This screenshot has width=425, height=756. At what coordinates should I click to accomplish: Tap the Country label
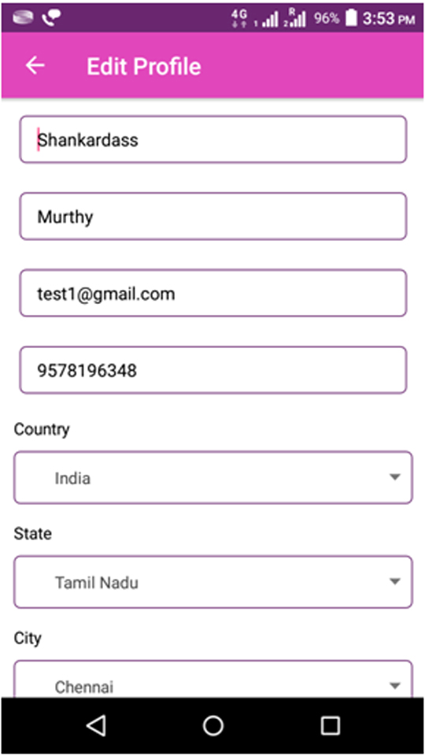(42, 428)
